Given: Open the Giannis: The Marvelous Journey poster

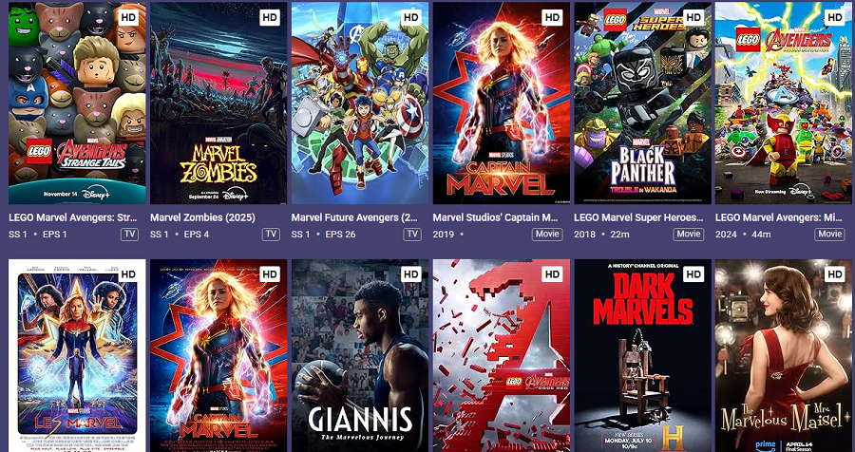Looking at the screenshot, I should (x=360, y=355).
